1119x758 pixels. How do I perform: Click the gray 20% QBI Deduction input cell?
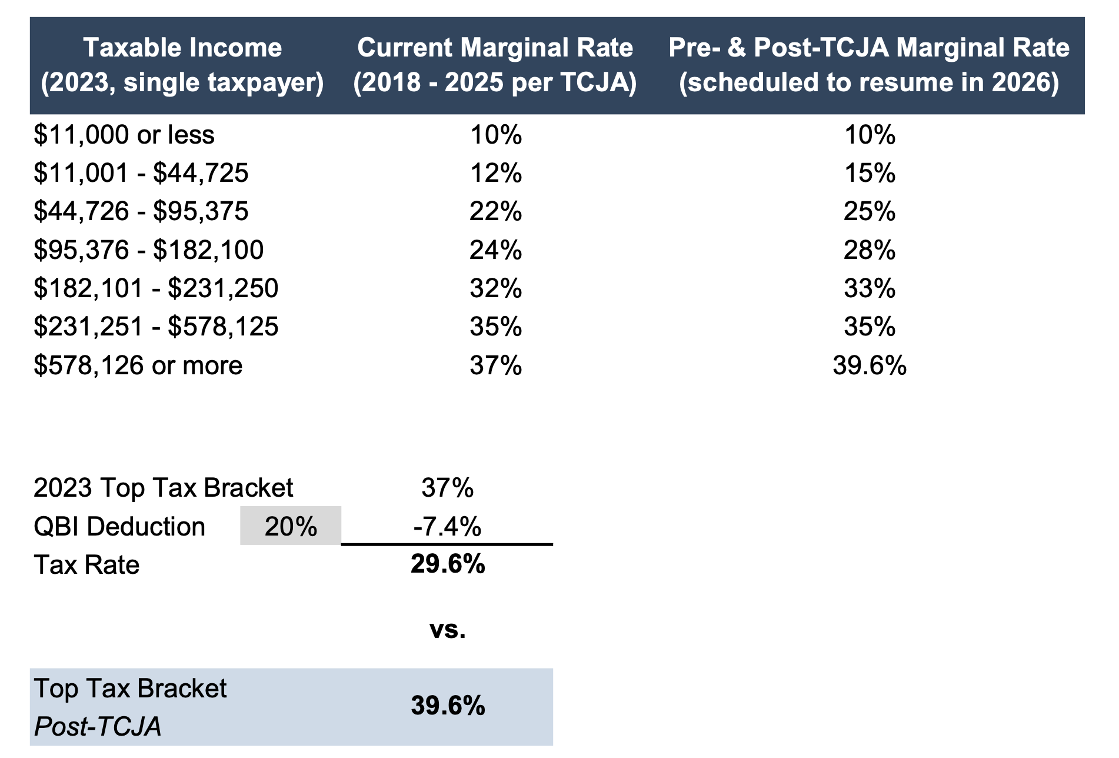point(291,526)
